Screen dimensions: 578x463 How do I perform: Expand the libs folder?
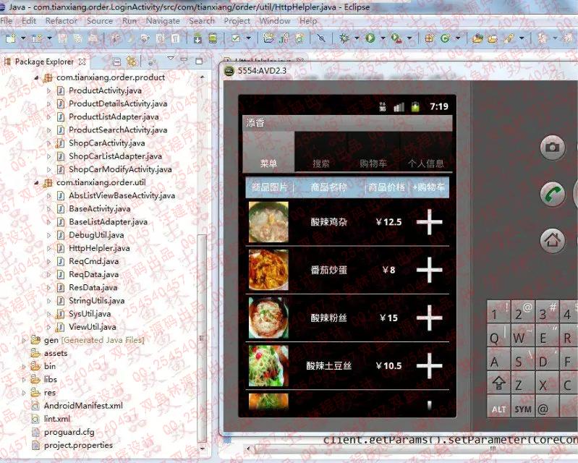pyautogui.click(x=24, y=379)
